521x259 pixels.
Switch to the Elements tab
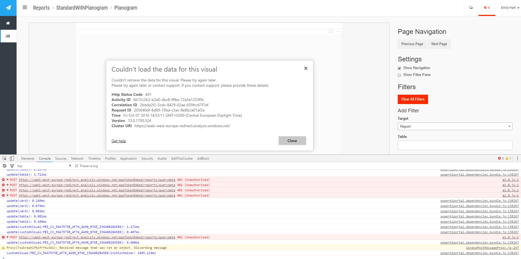point(28,159)
